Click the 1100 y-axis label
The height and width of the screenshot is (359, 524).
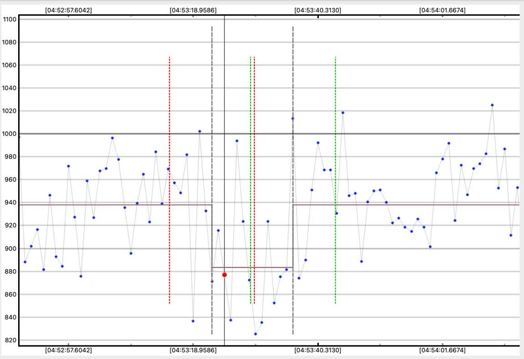pyautogui.click(x=9, y=20)
